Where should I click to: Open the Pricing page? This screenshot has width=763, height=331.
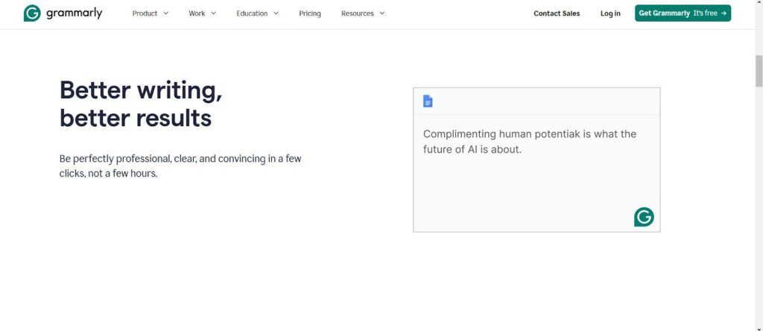click(x=310, y=13)
